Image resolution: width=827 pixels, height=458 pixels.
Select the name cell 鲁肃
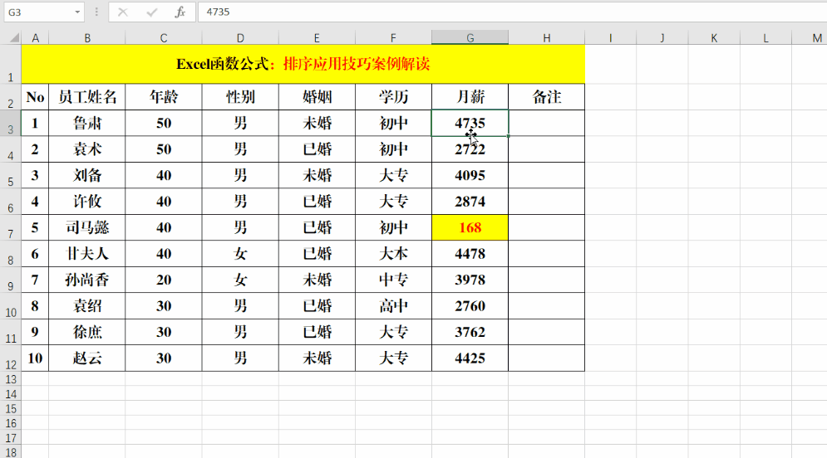pos(87,123)
